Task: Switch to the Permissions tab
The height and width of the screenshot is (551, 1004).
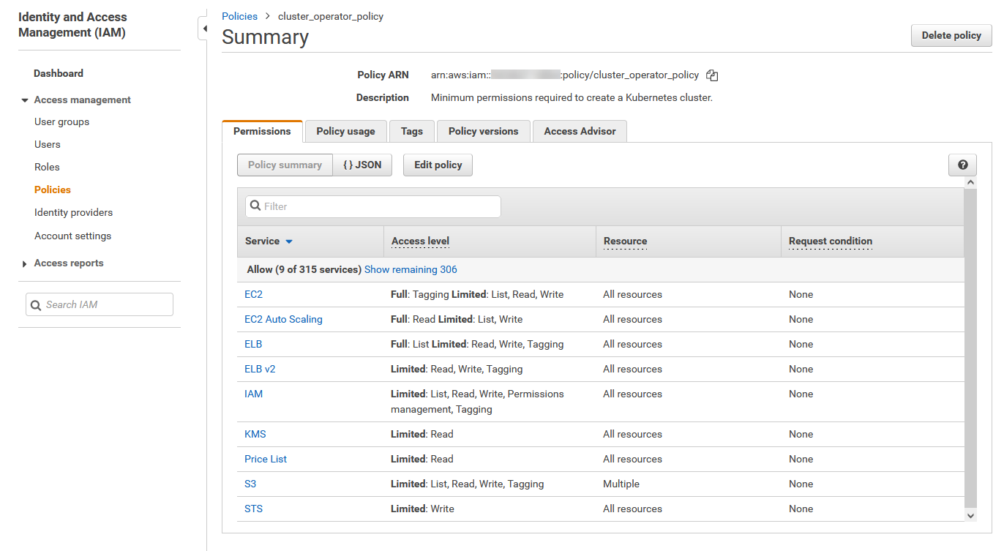Action: point(262,131)
